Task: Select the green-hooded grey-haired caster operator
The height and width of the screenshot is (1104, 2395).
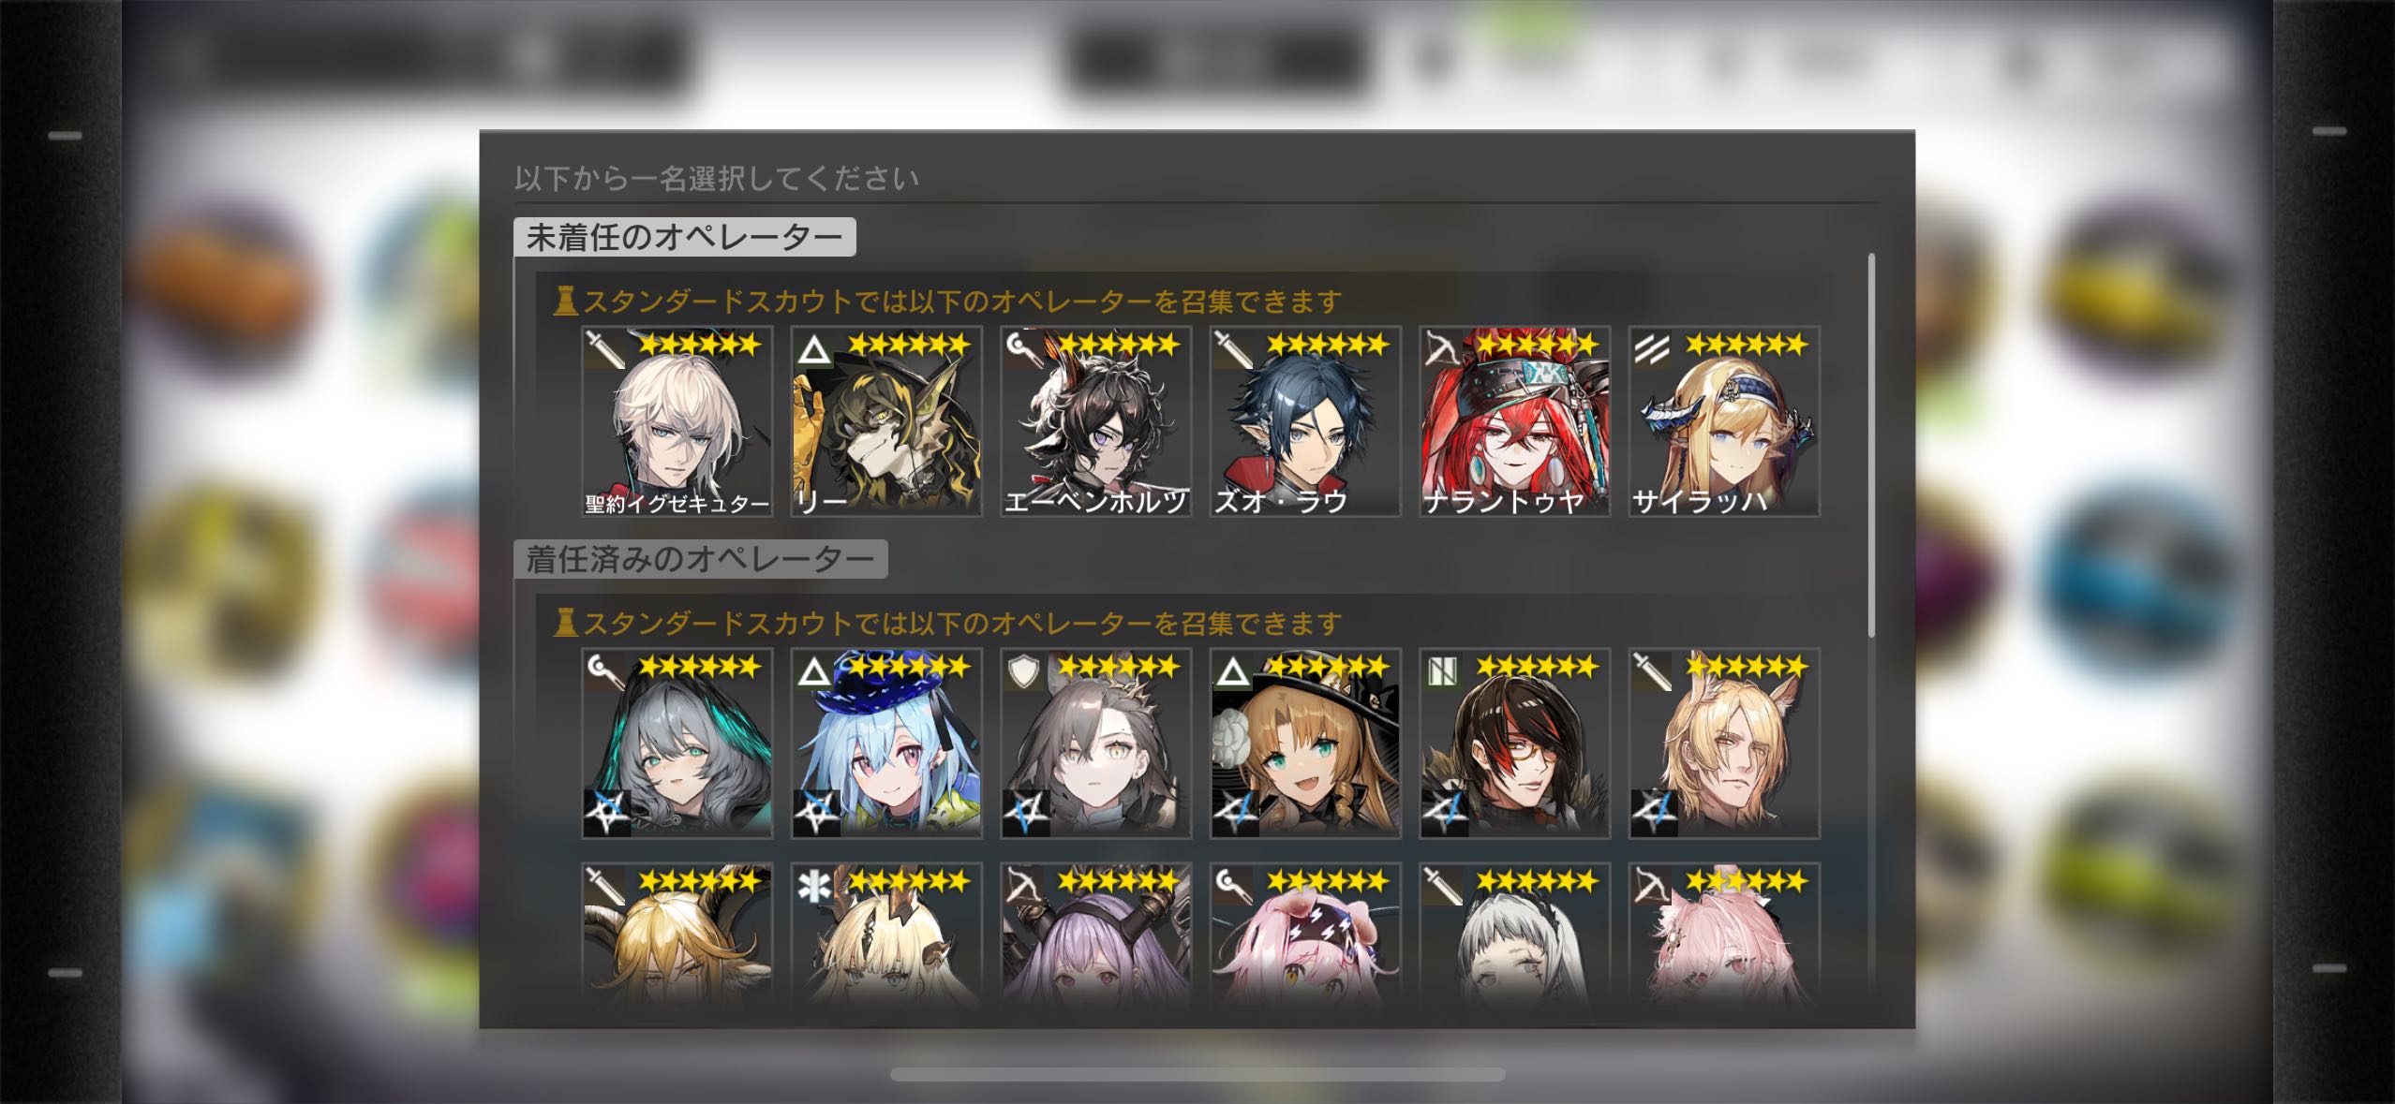Action: [677, 743]
